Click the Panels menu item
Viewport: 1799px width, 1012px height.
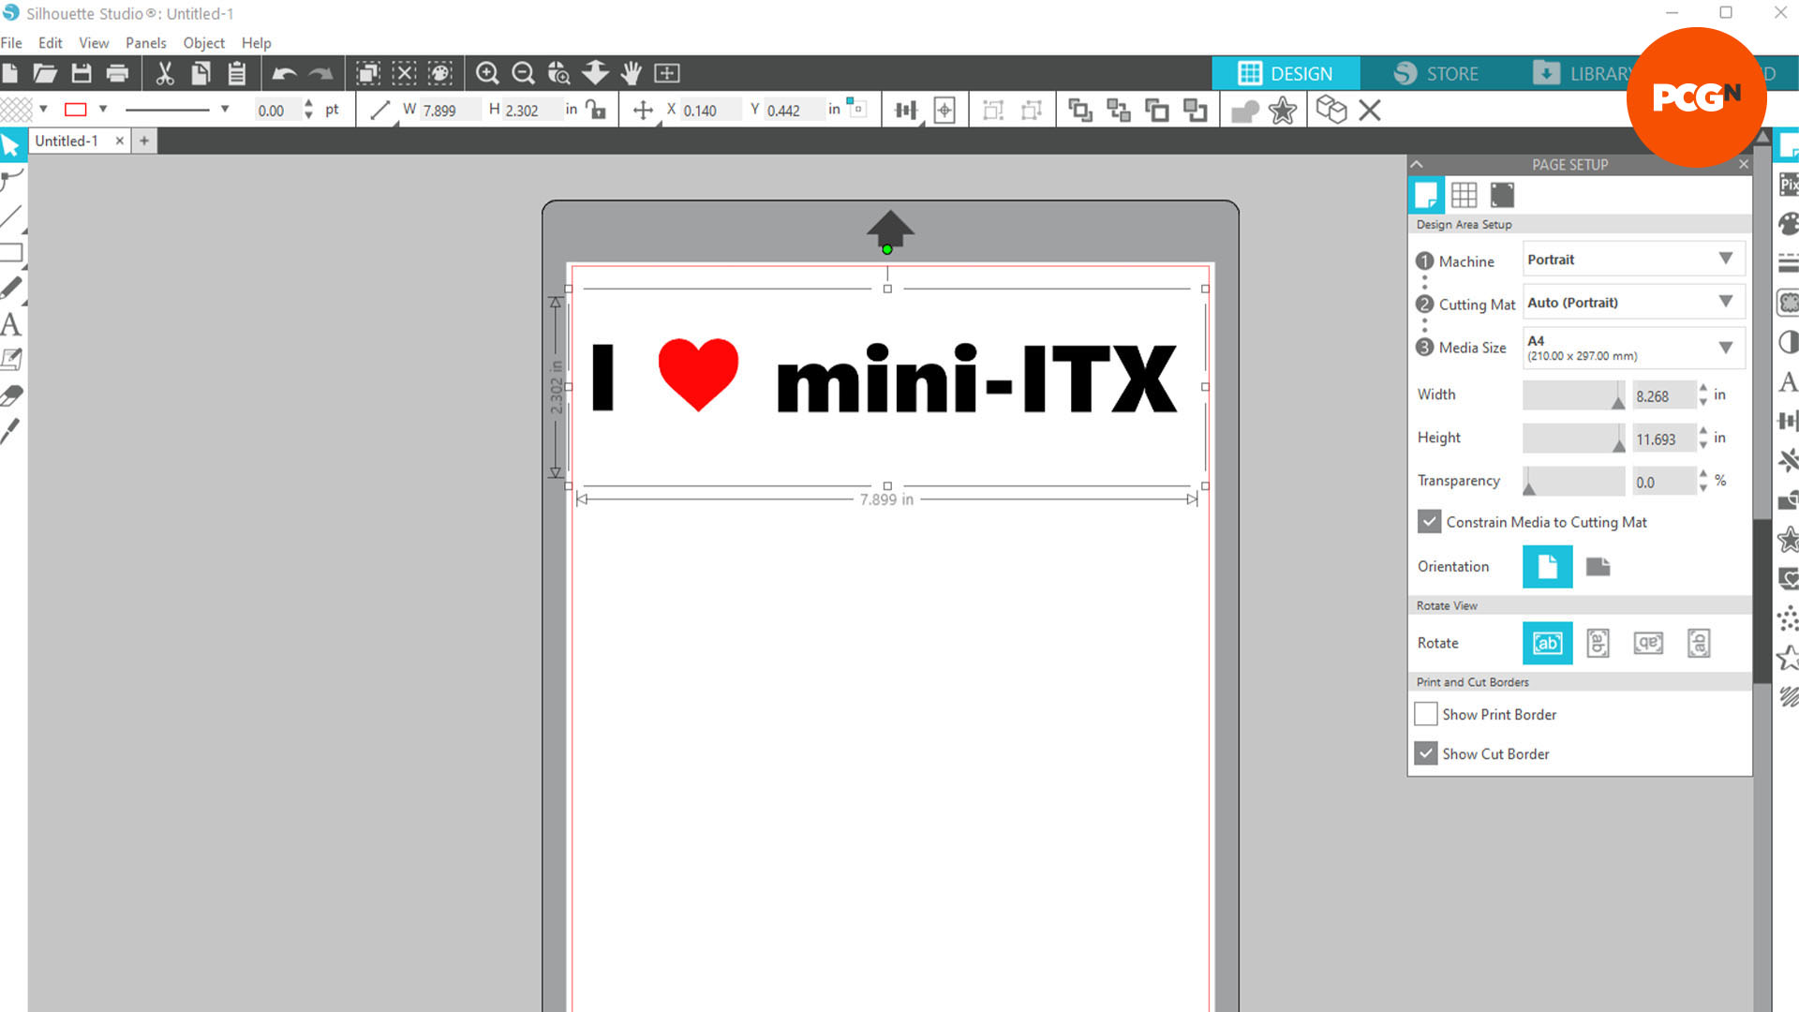[146, 42]
